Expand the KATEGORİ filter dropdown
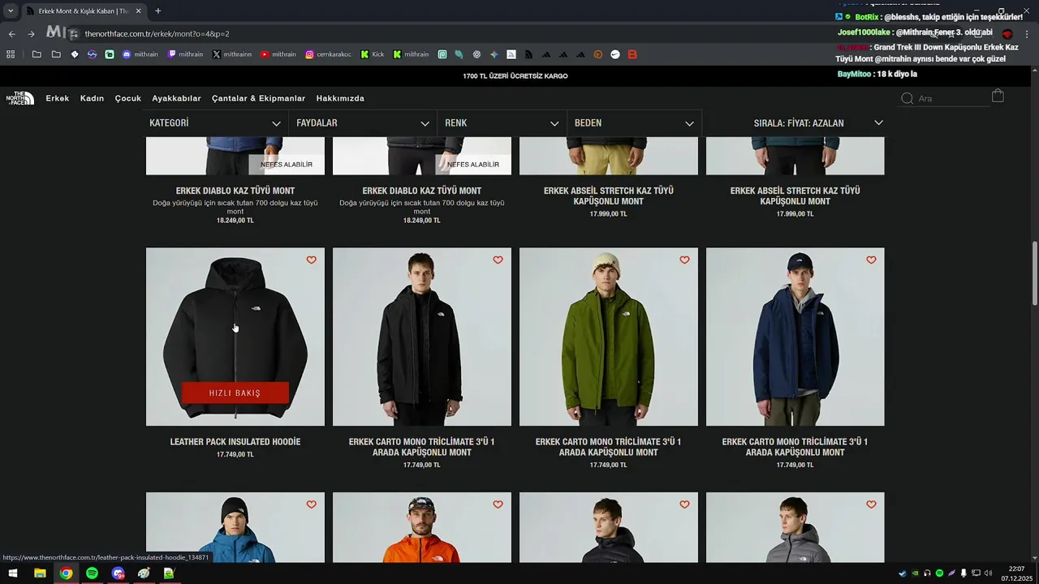The height and width of the screenshot is (584, 1039). [215, 123]
